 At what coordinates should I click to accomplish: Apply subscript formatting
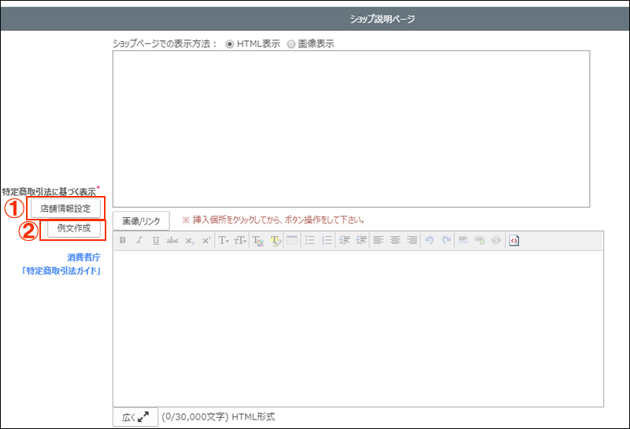[x=190, y=240]
